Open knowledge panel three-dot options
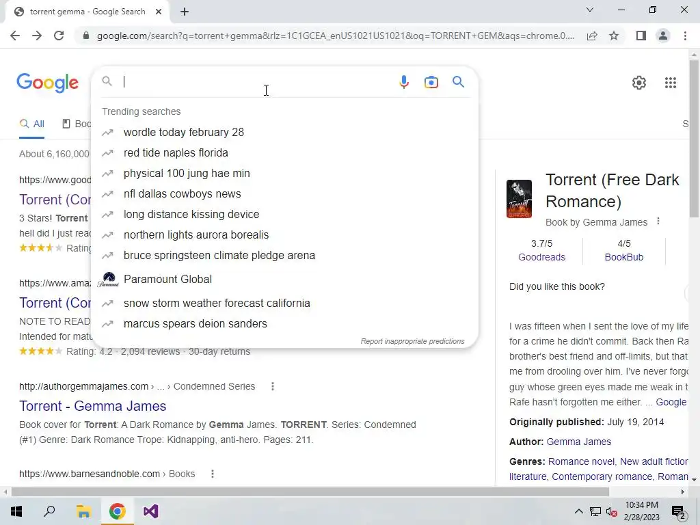Image resolution: width=700 pixels, height=525 pixels. 658,221
